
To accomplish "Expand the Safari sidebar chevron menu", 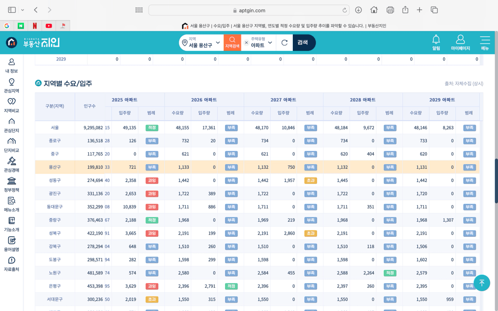I will (x=23, y=10).
